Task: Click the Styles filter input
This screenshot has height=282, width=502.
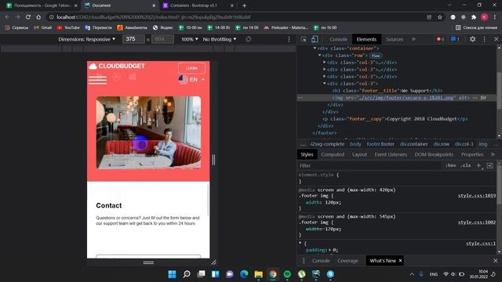Action: pyautogui.click(x=369, y=165)
